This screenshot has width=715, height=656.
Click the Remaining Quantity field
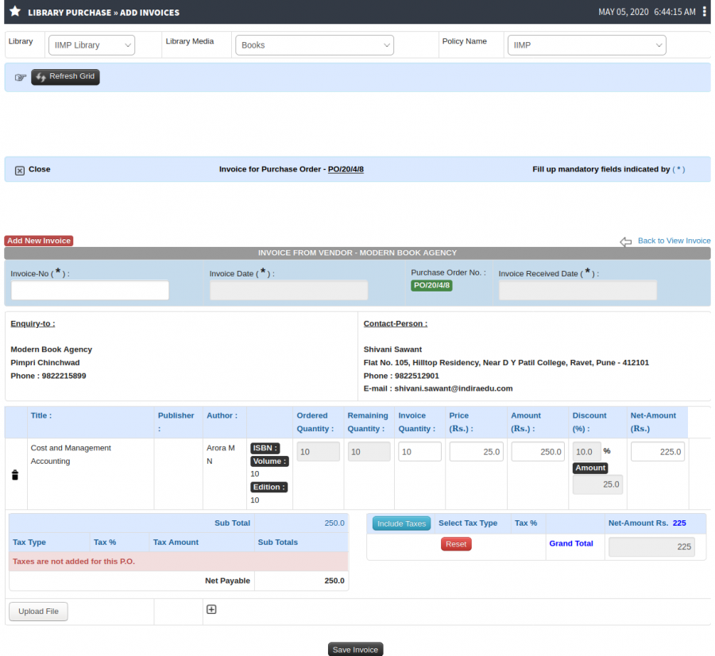coord(369,452)
